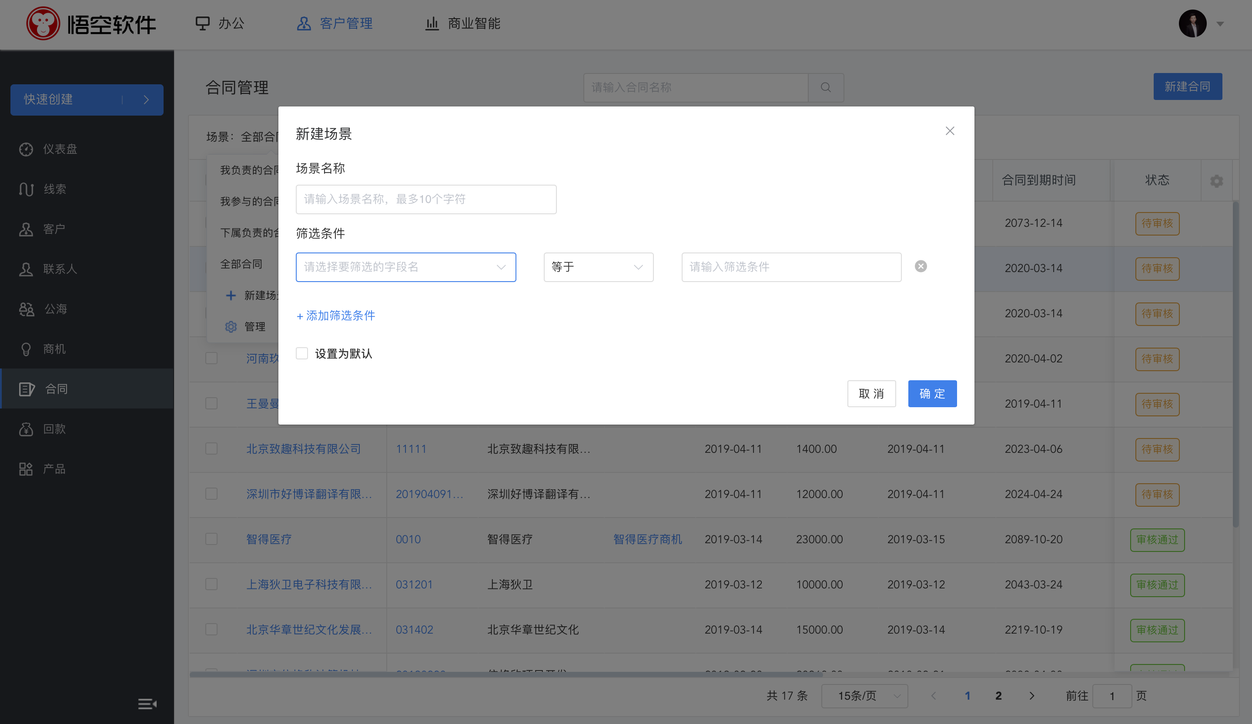Toggle the selection checkbox for 北京致趣科技 row
This screenshot has height=724, width=1252.
point(211,449)
